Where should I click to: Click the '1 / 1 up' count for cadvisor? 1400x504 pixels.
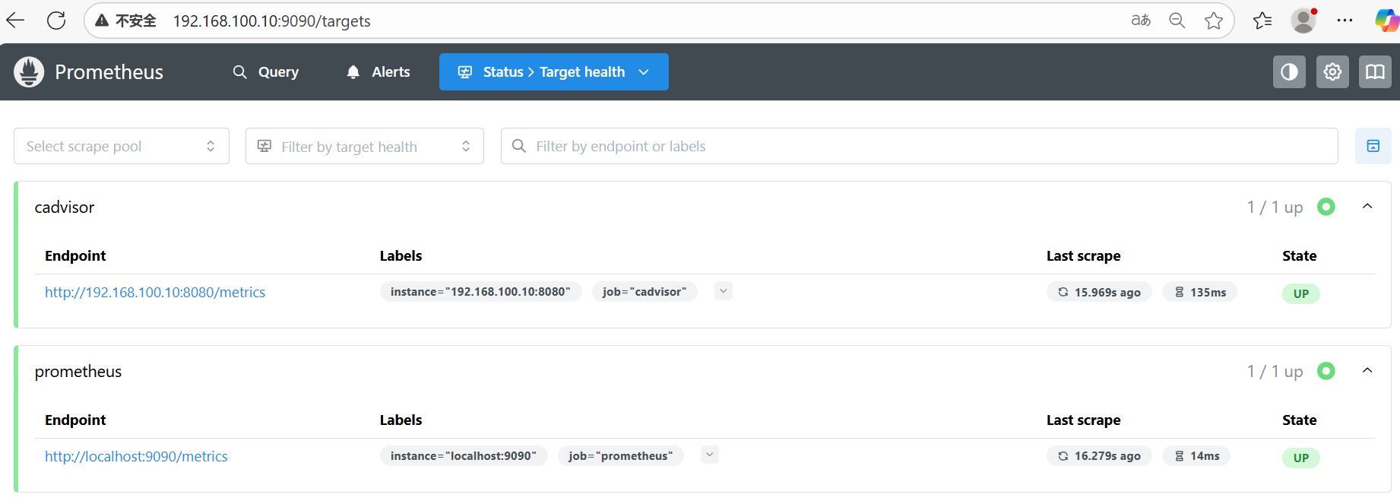click(x=1275, y=208)
